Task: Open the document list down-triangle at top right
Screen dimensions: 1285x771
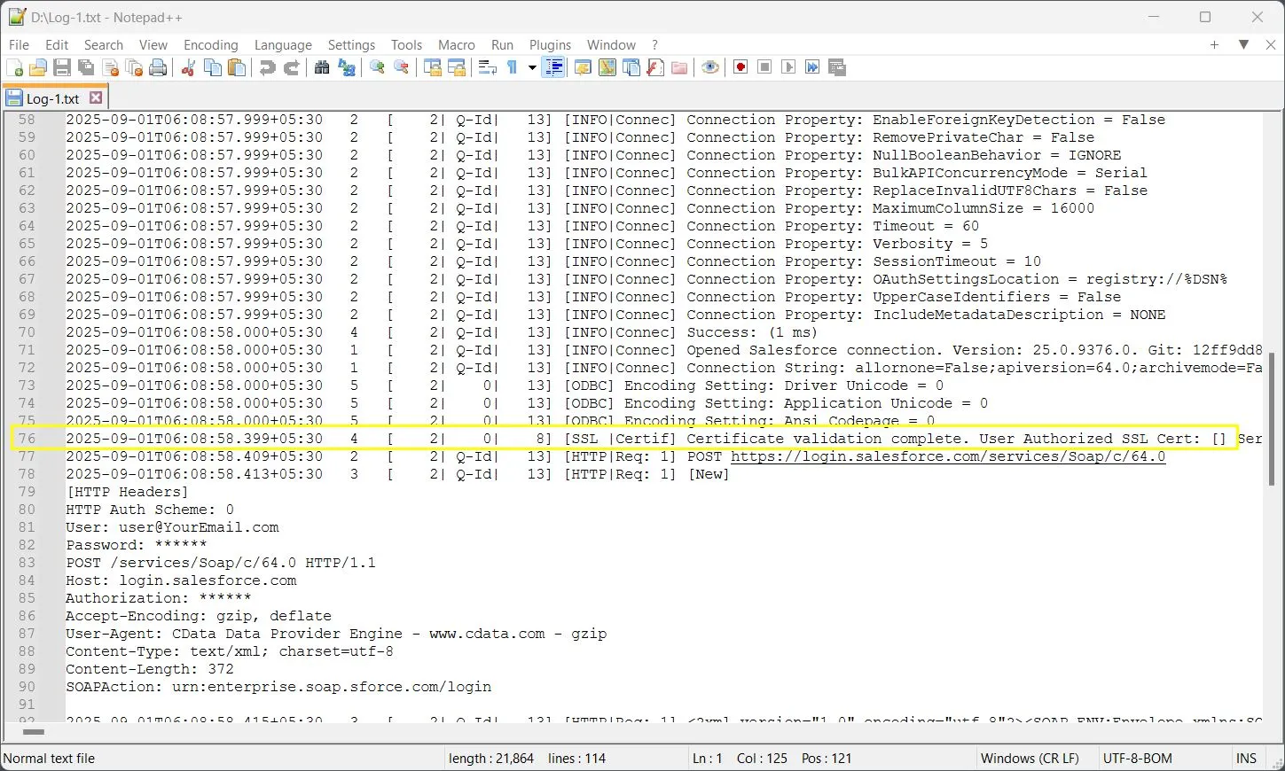Action: (x=1243, y=44)
